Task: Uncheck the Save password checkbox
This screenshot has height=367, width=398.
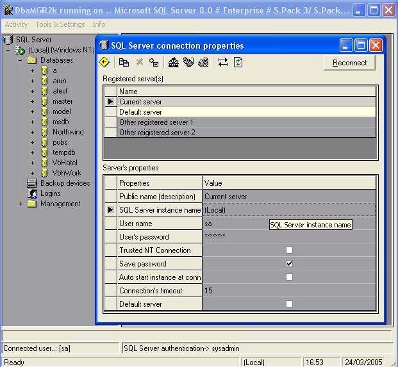Action: (x=289, y=264)
